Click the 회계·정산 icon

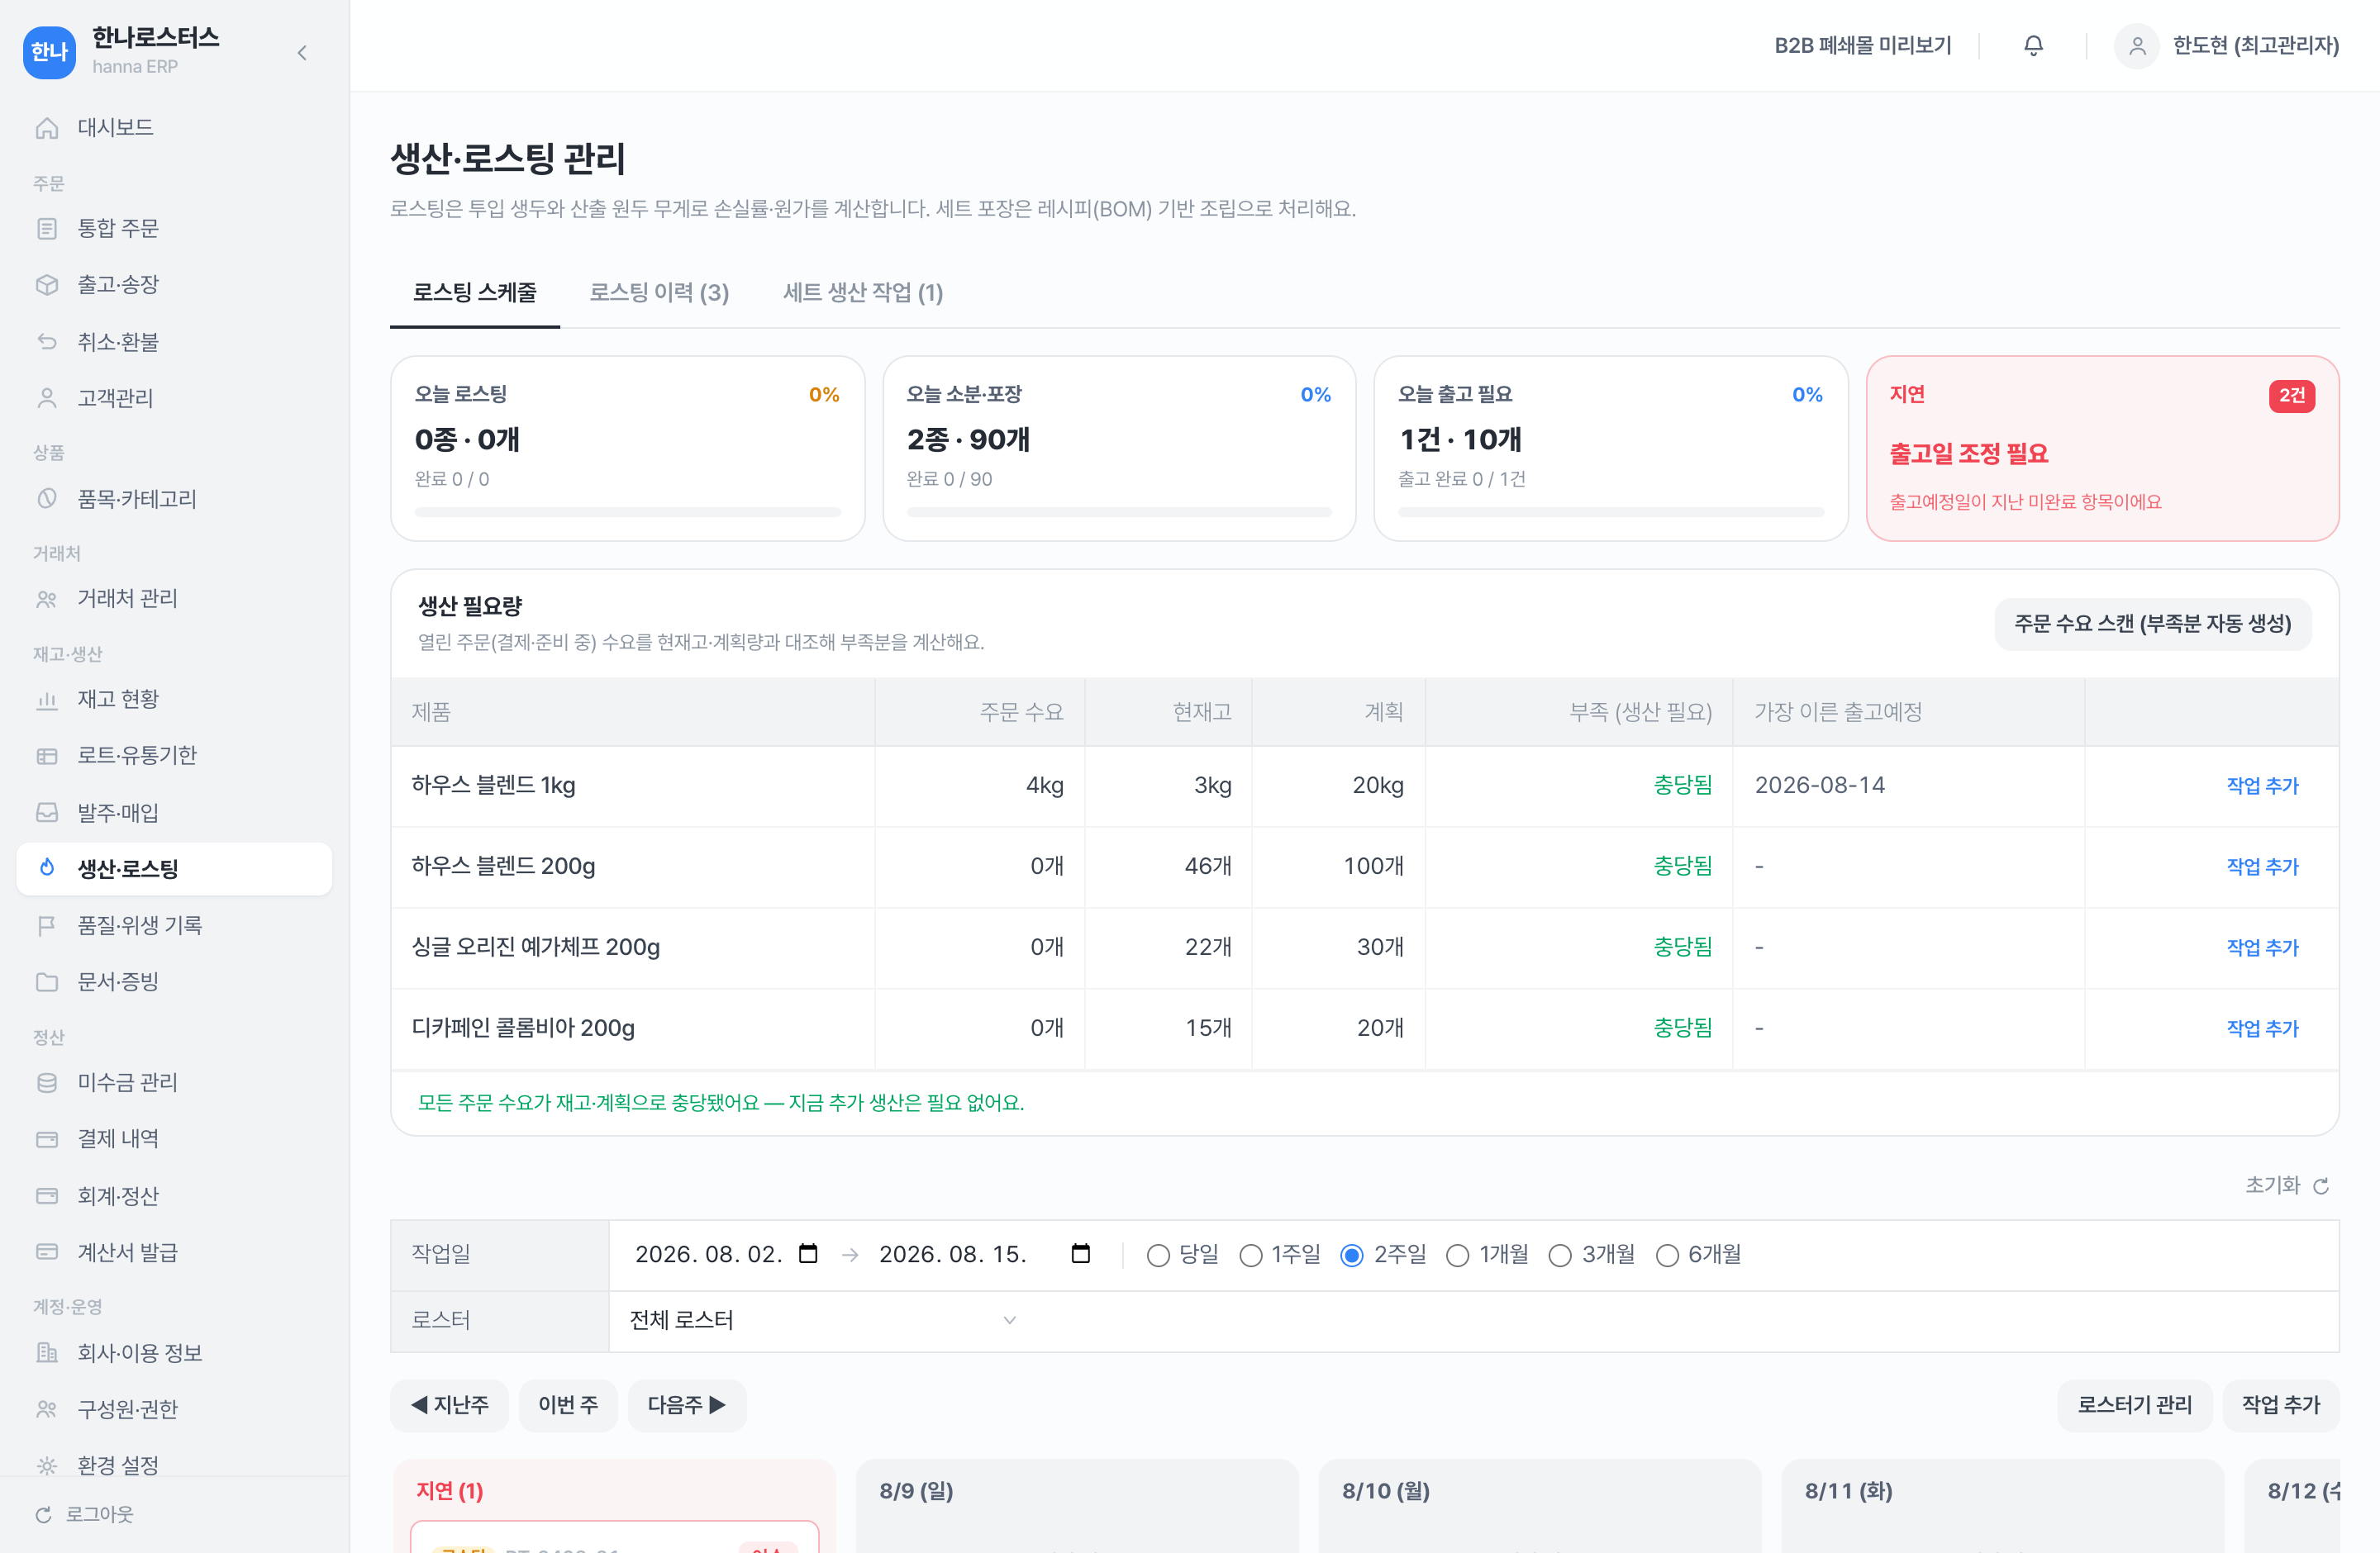[x=47, y=1195]
